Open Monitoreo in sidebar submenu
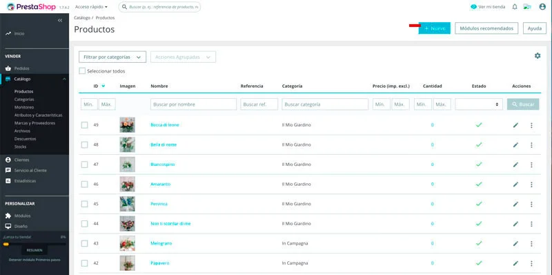The width and height of the screenshot is (552, 275). [24, 107]
